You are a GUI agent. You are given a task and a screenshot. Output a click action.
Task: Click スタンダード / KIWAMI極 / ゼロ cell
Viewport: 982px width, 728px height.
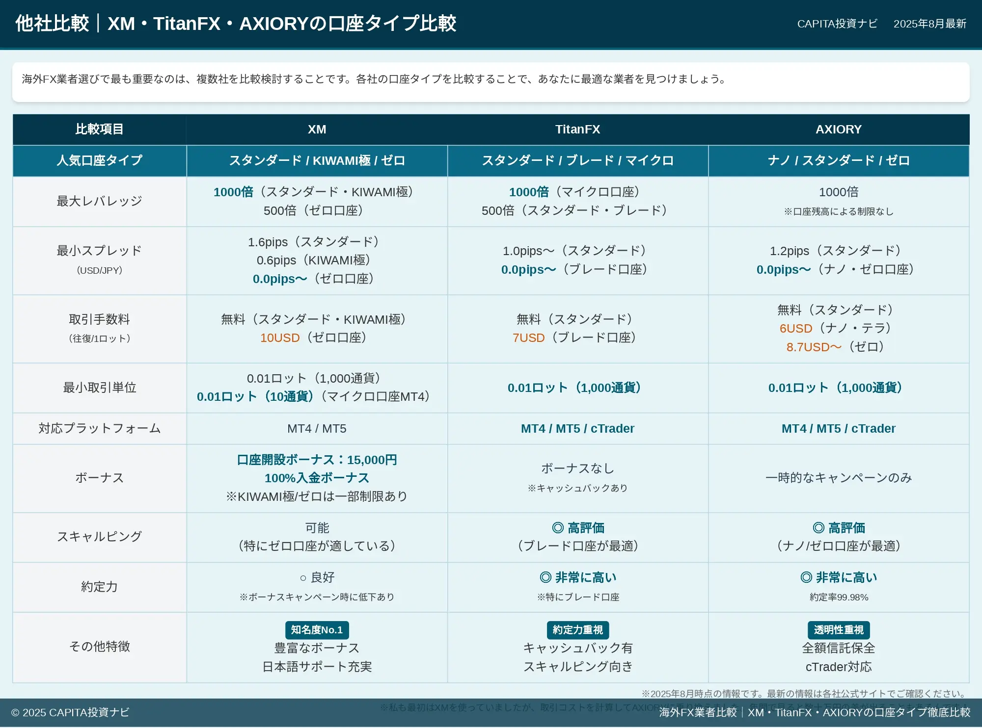pos(317,160)
